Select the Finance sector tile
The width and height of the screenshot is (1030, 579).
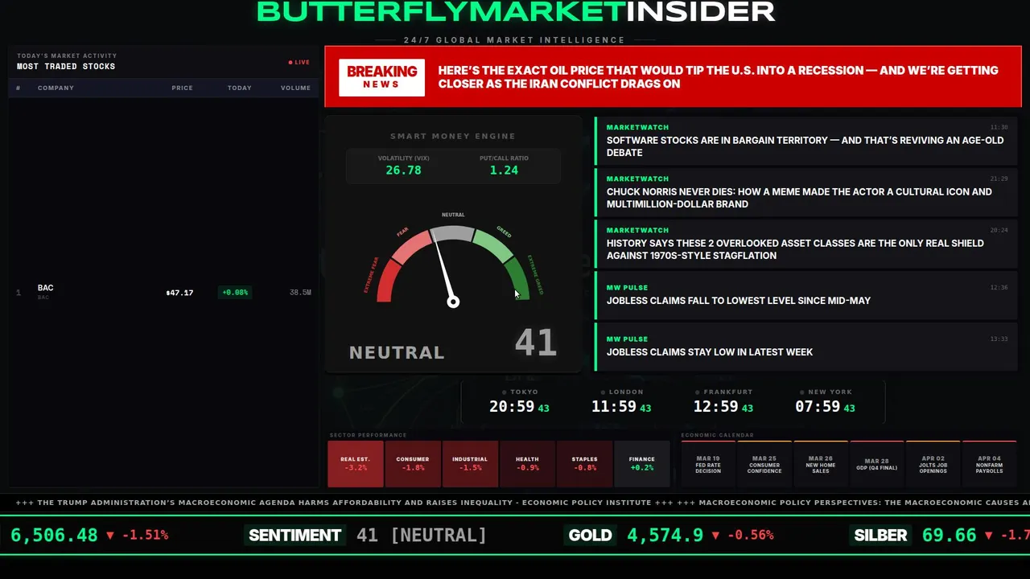642,464
